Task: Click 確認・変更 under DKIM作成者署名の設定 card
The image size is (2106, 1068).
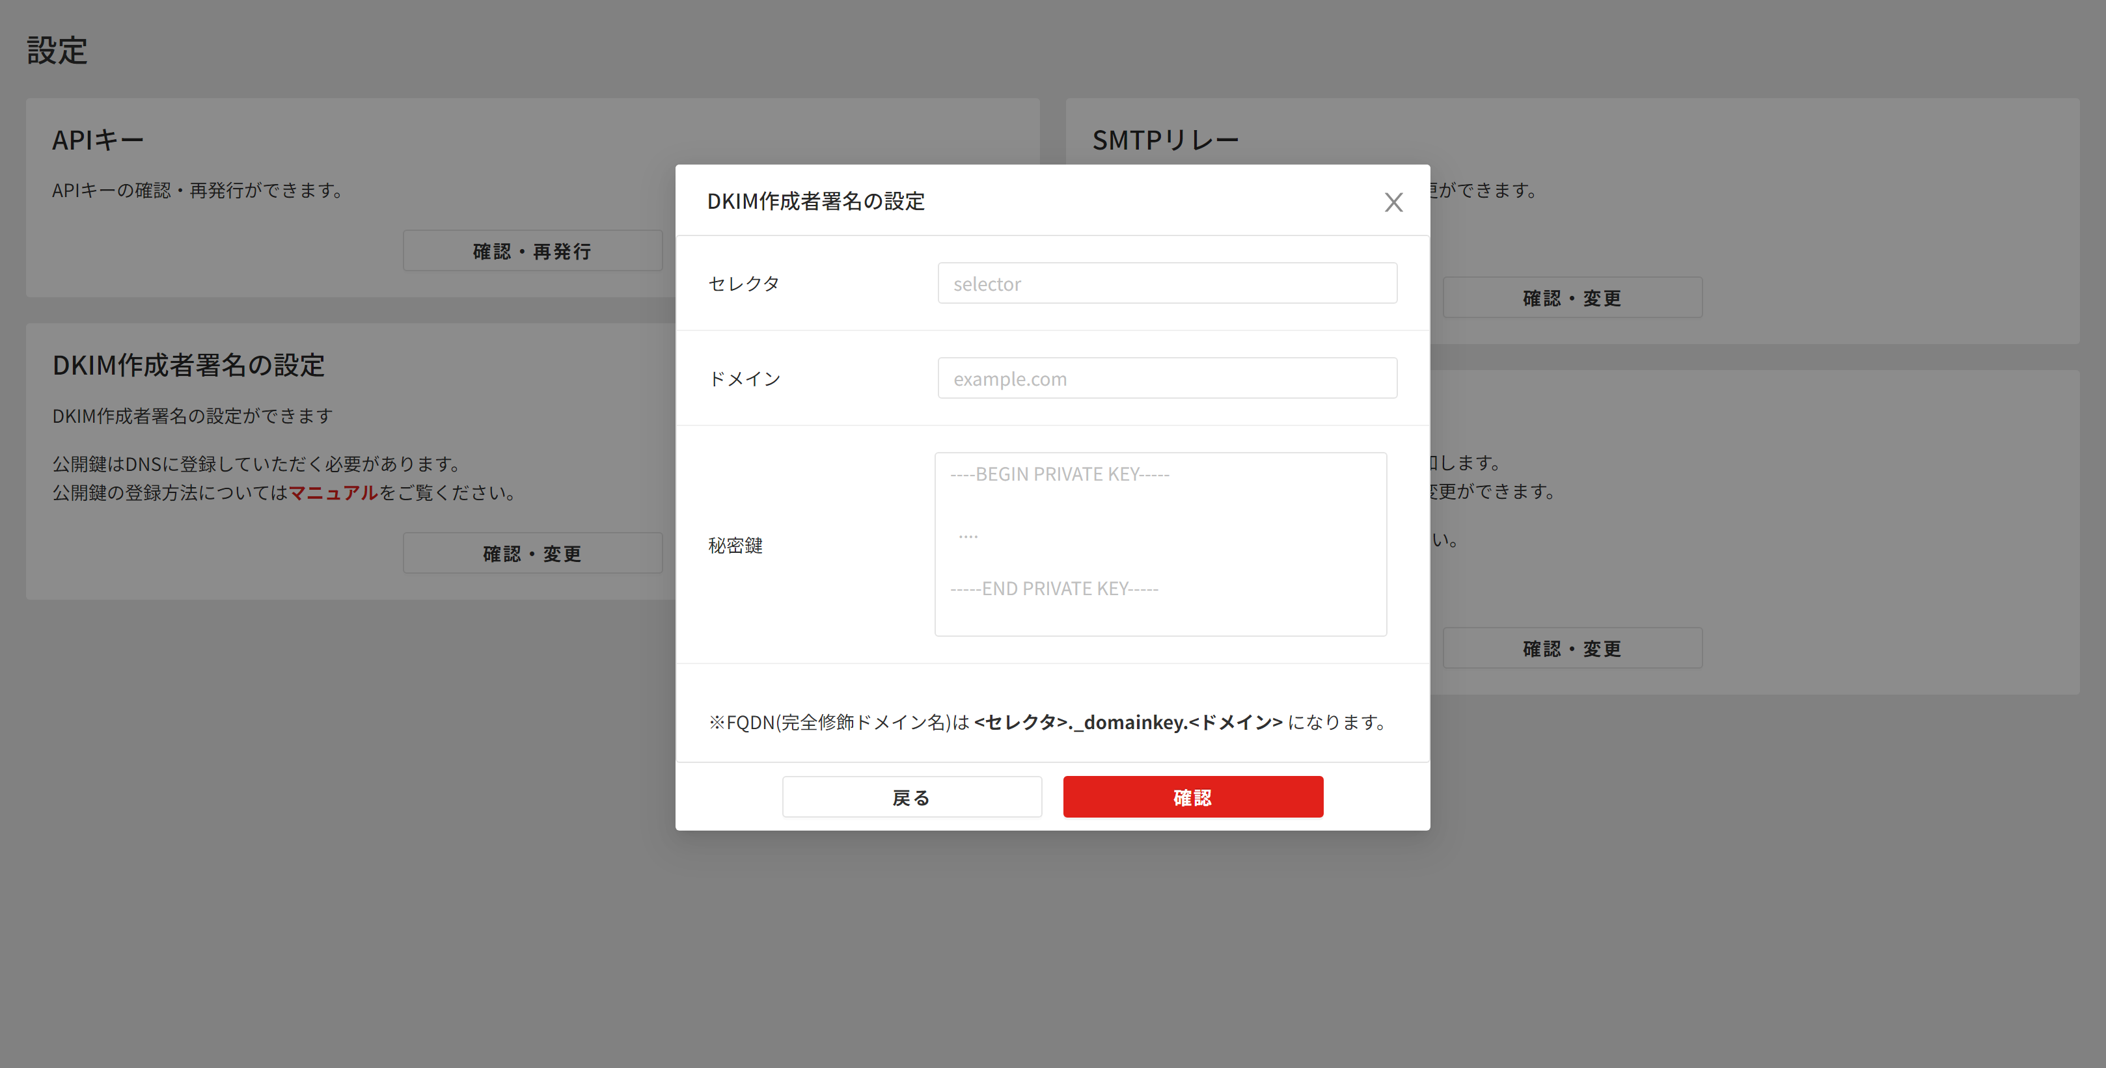Action: tap(532, 554)
